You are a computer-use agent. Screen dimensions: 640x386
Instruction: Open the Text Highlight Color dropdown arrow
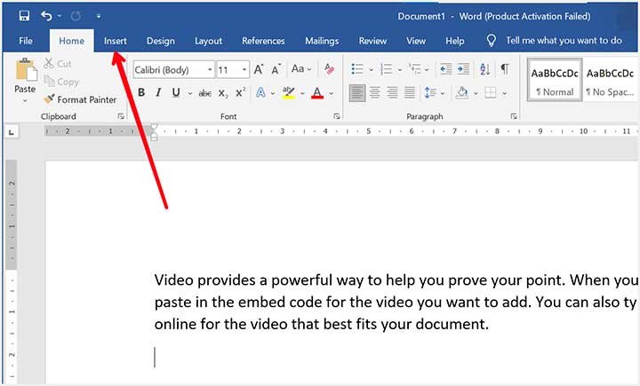click(x=302, y=94)
